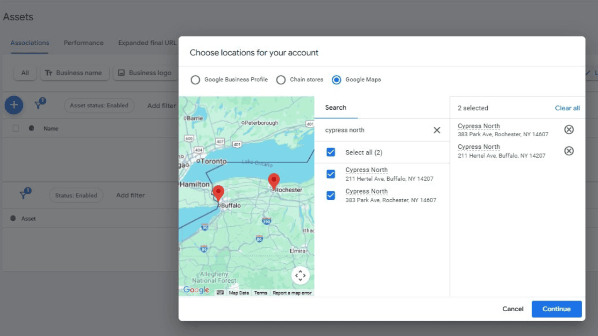Click the blue plus add asset button

coord(14,105)
